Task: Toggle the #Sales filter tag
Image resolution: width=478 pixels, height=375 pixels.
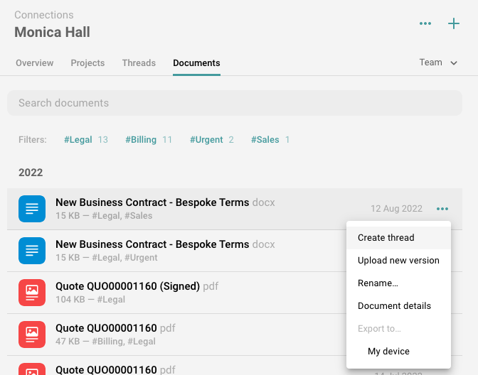Action: pos(265,140)
